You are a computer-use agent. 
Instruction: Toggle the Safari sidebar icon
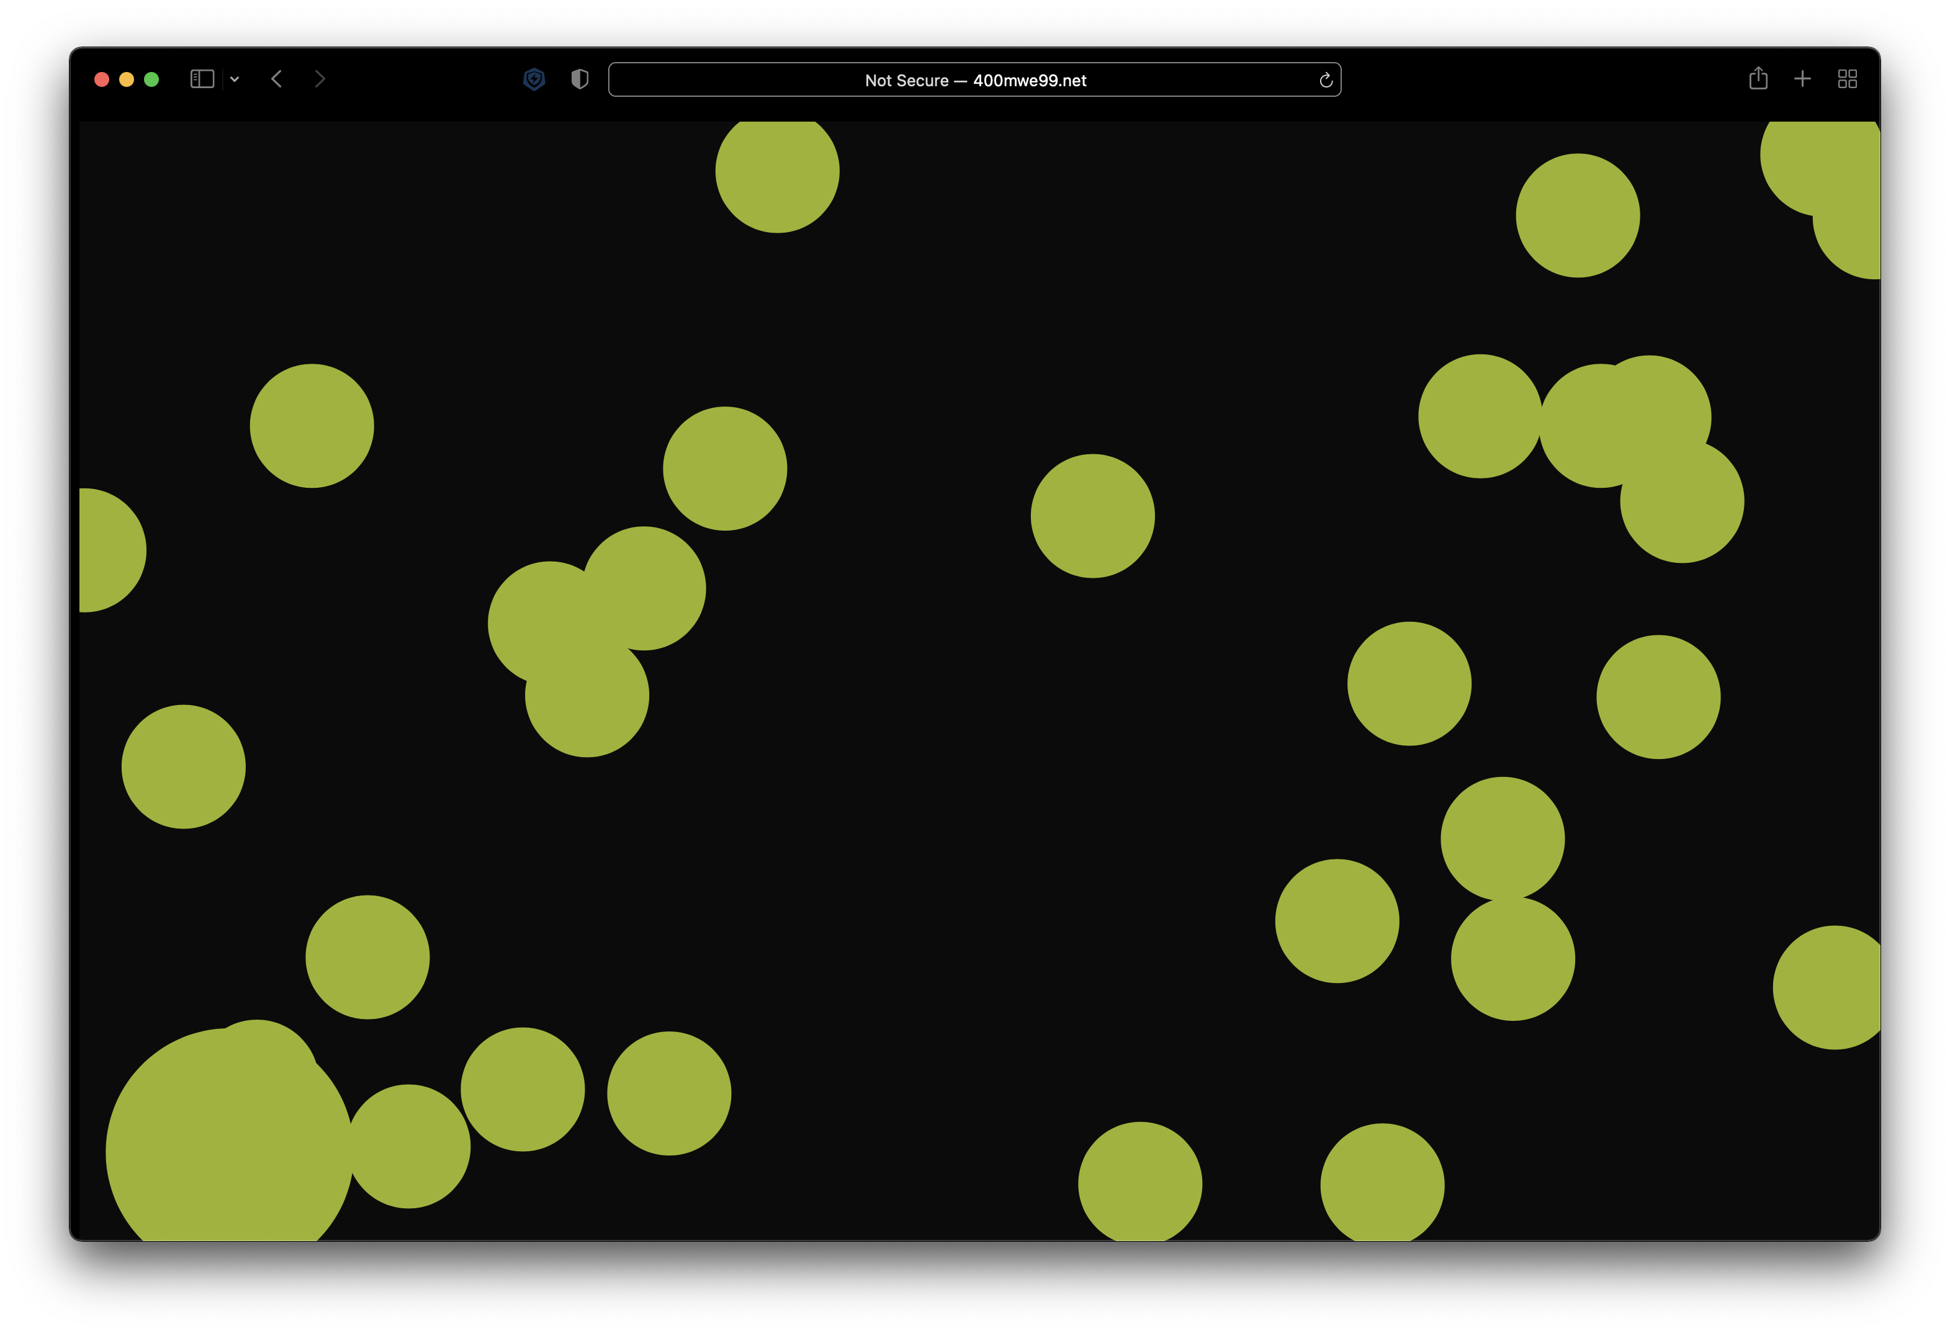coord(202,79)
